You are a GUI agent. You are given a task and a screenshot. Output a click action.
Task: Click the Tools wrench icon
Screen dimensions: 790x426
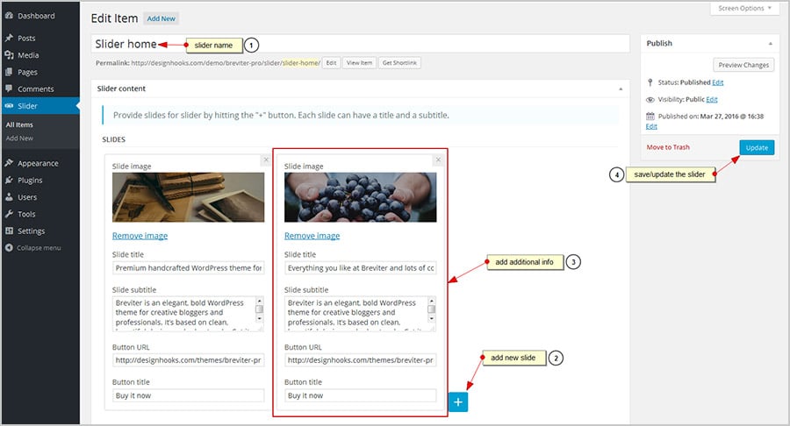coord(9,214)
